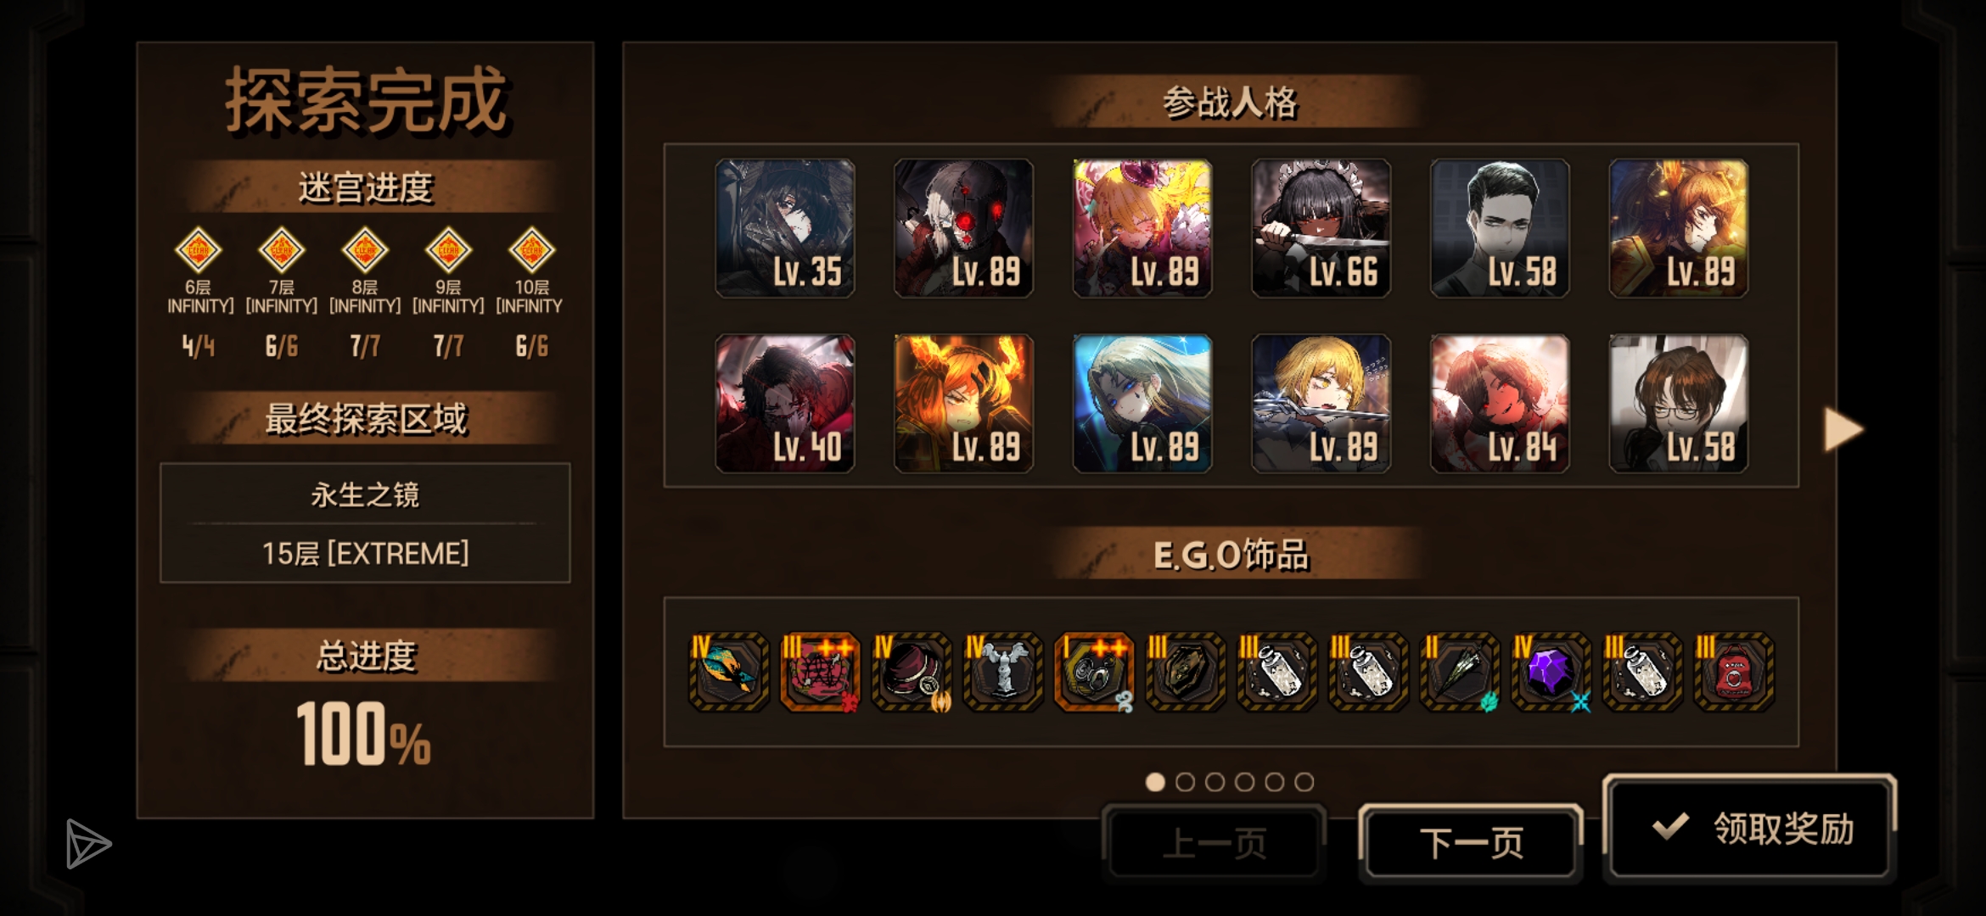
Task: Select the blue feather E.G.O gift
Action: coord(728,672)
